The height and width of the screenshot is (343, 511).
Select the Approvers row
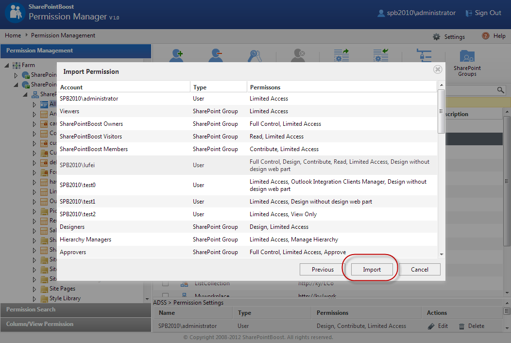(x=247, y=252)
